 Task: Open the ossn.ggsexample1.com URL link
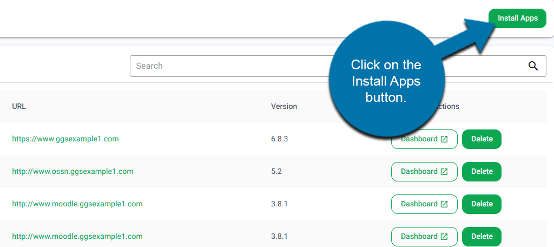coord(72,171)
